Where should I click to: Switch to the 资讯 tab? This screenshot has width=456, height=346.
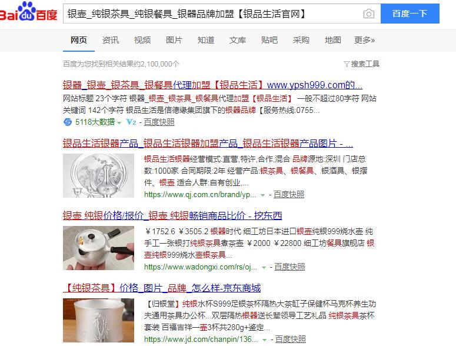(111, 40)
